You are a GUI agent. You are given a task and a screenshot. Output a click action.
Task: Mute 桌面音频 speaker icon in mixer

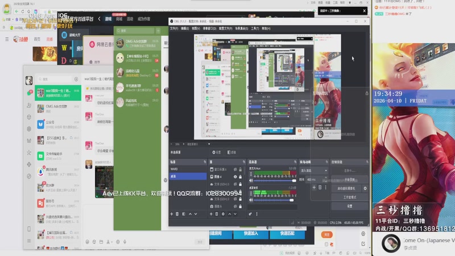click(x=251, y=200)
